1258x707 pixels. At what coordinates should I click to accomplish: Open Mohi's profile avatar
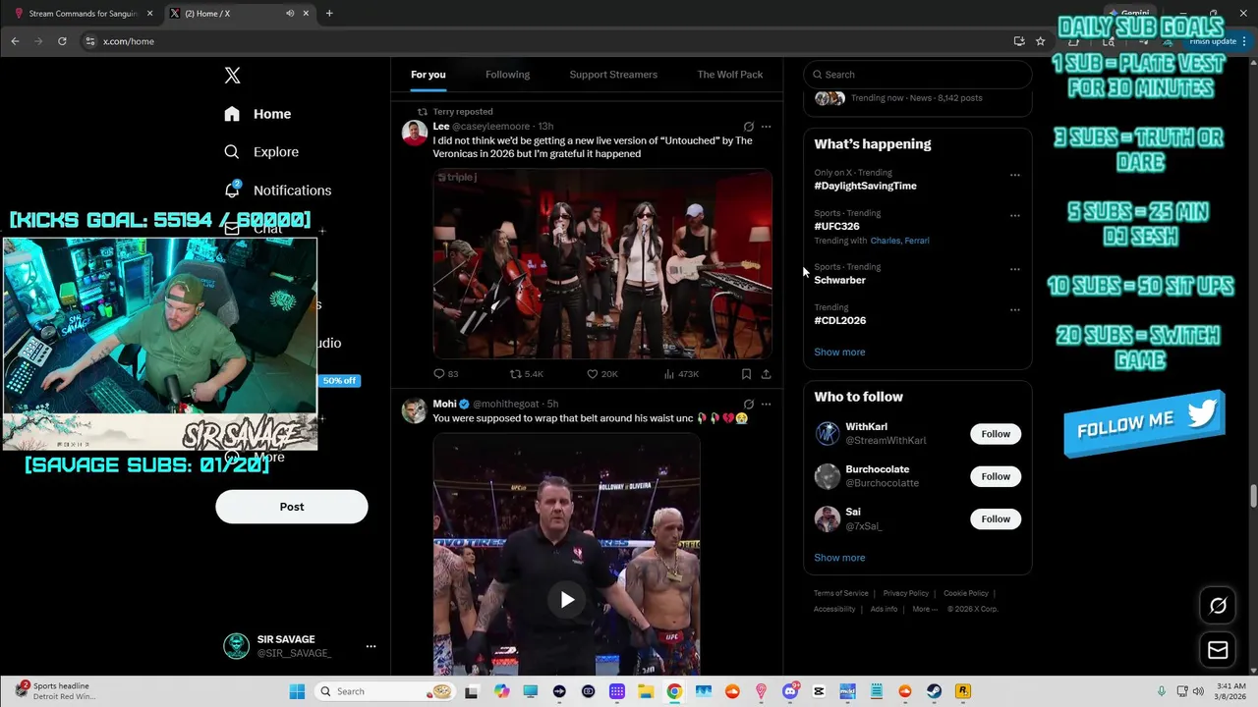coord(414,410)
